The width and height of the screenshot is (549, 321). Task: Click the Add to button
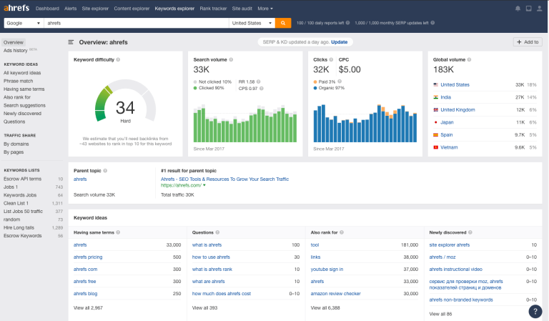pos(528,42)
